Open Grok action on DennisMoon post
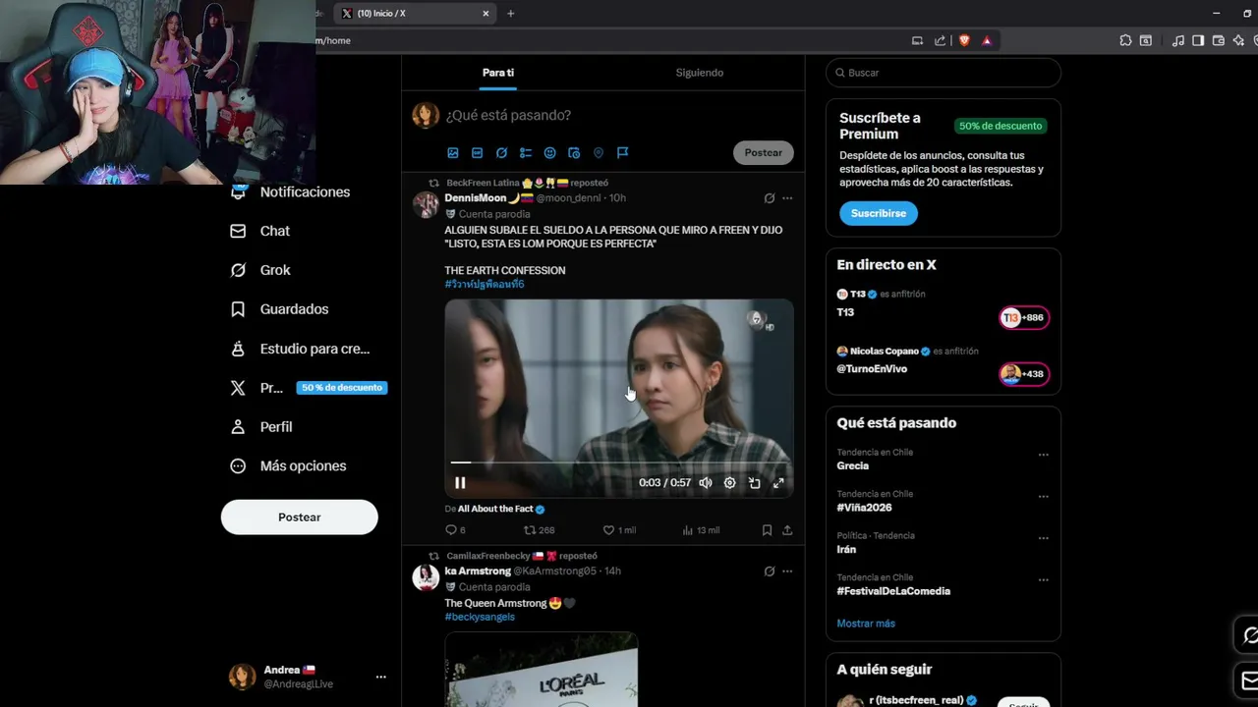1258x707 pixels. [x=770, y=198]
